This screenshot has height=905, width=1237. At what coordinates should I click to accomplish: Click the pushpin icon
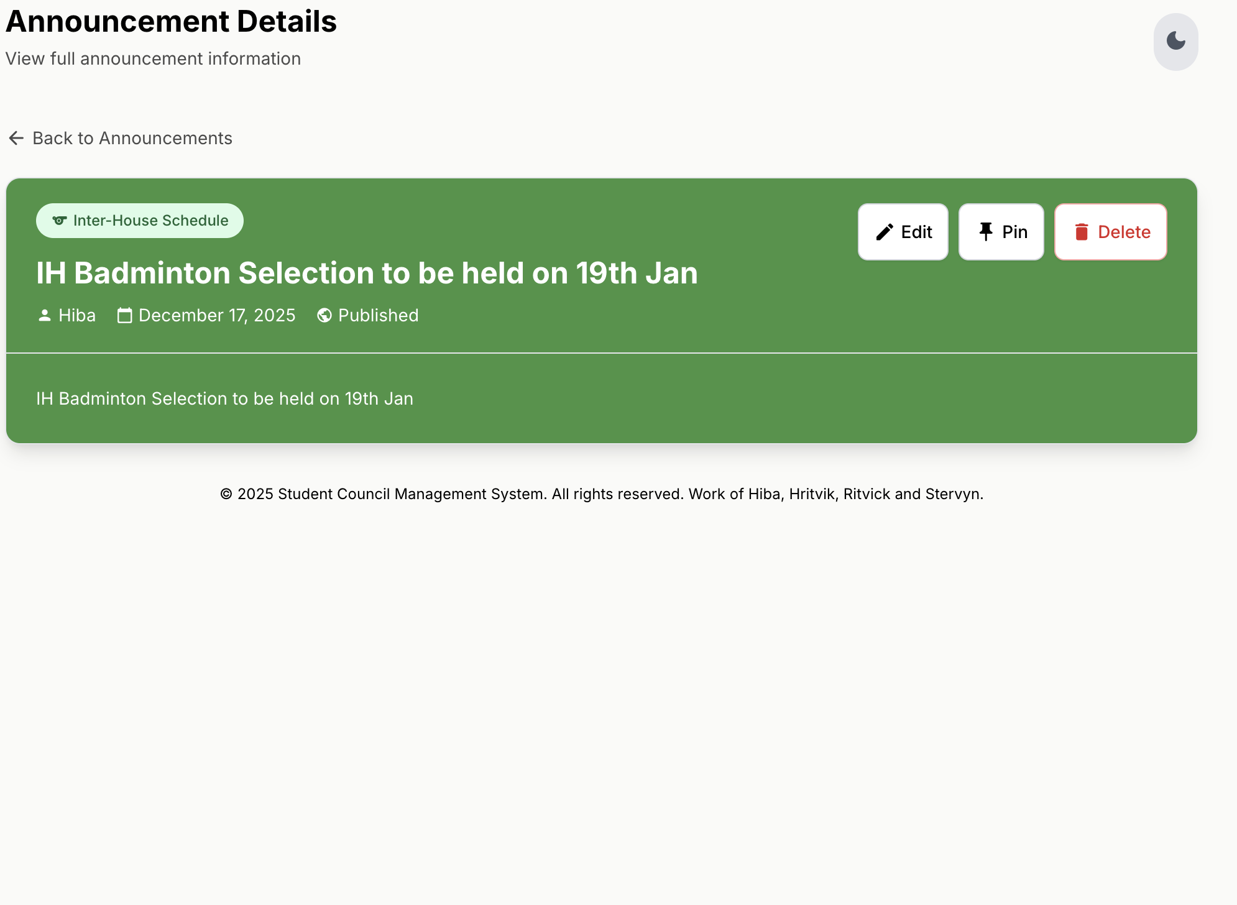click(986, 232)
